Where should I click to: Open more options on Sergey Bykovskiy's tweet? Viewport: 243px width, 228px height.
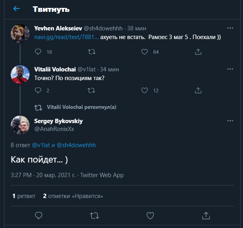230,121
